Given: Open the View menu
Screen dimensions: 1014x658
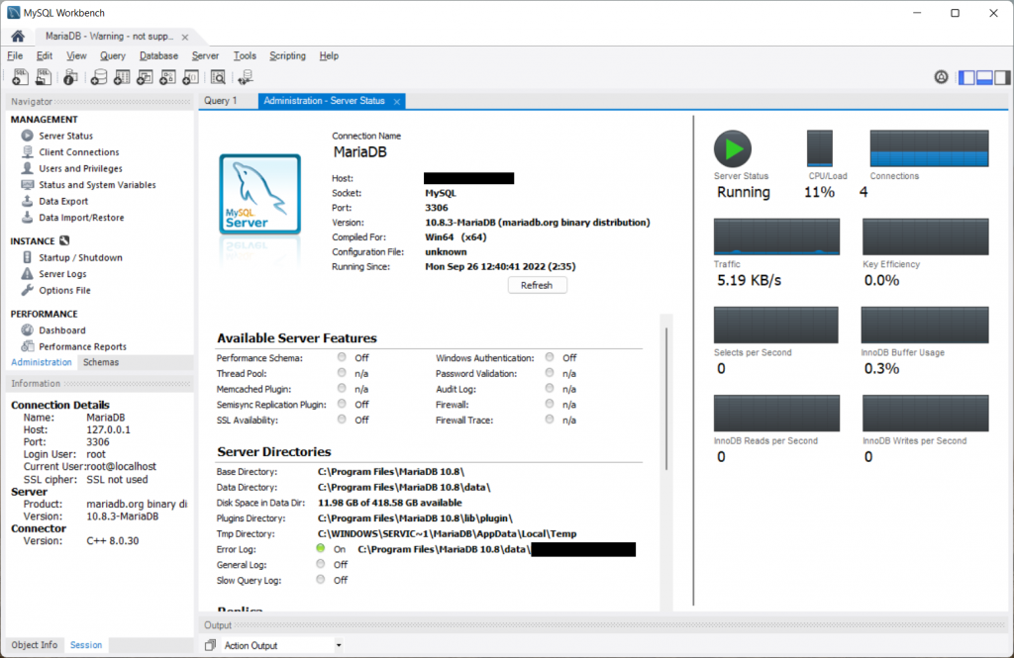Looking at the screenshot, I should 76,56.
